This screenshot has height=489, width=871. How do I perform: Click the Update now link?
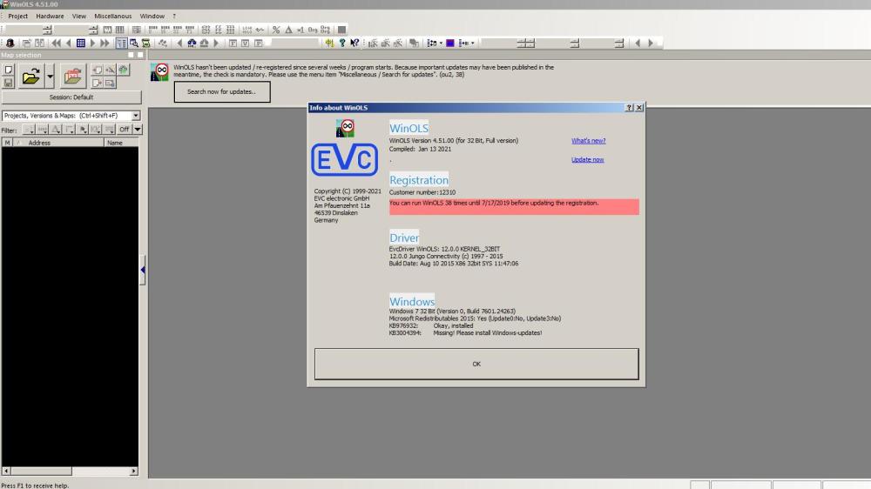587,160
